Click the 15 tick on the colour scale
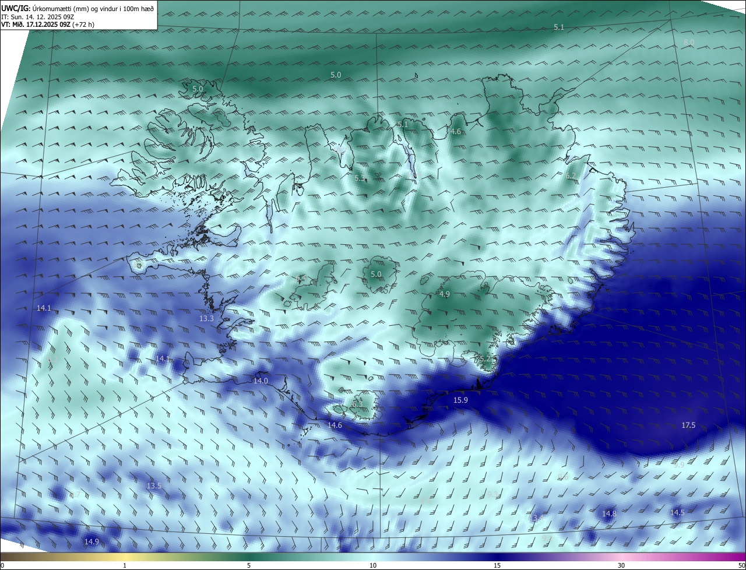The image size is (746, 570). (497, 565)
